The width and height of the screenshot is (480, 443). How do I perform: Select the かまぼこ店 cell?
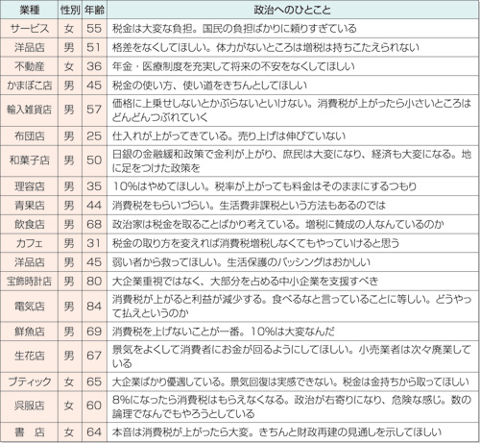[29, 86]
